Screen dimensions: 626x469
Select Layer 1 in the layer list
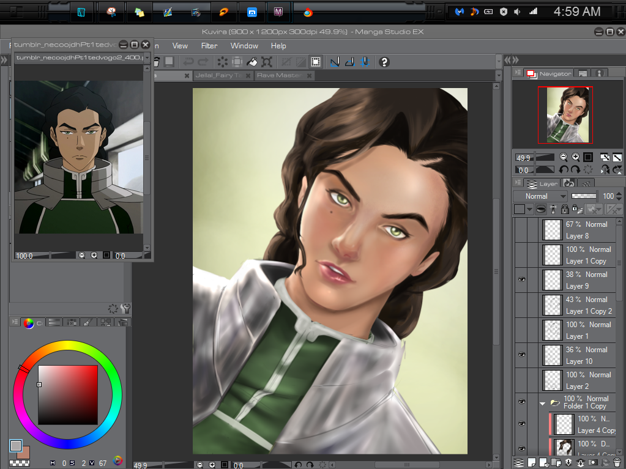click(577, 330)
